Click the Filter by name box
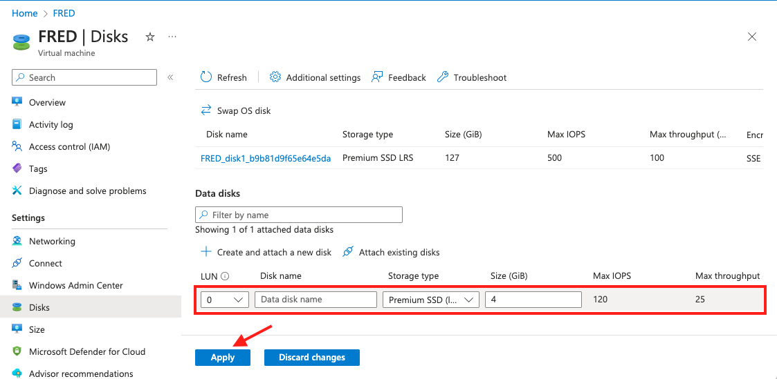The width and height of the screenshot is (777, 379). click(299, 215)
